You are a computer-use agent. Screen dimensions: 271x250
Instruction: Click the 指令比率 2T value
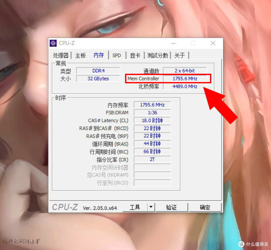tap(152, 159)
